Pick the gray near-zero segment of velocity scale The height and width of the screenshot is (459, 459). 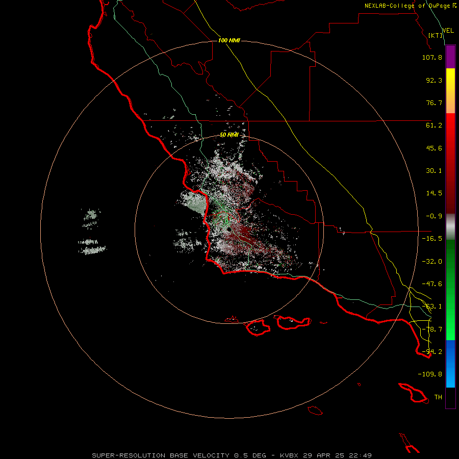coord(450,226)
